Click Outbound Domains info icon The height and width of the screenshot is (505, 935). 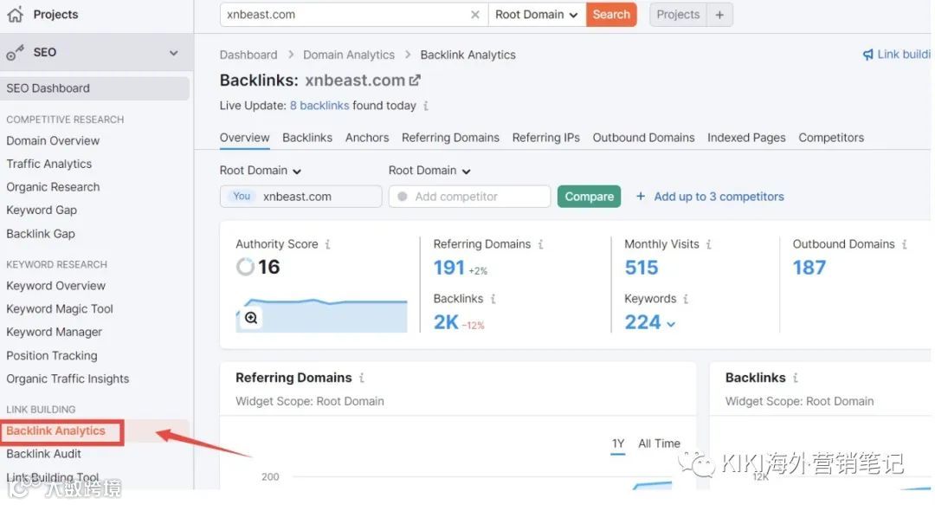[904, 244]
